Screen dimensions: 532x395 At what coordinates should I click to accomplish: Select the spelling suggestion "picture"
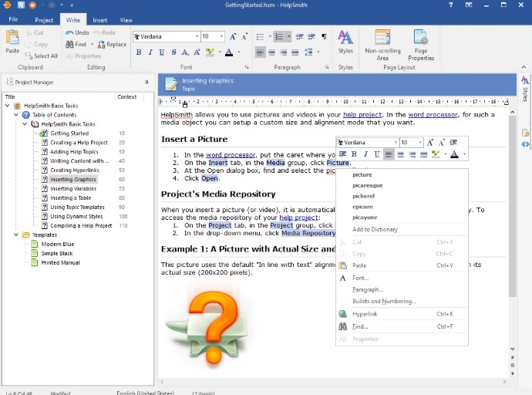point(362,174)
